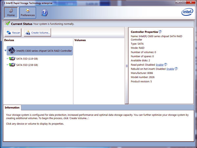Click the Rescan arrows icon

pos(9,32)
